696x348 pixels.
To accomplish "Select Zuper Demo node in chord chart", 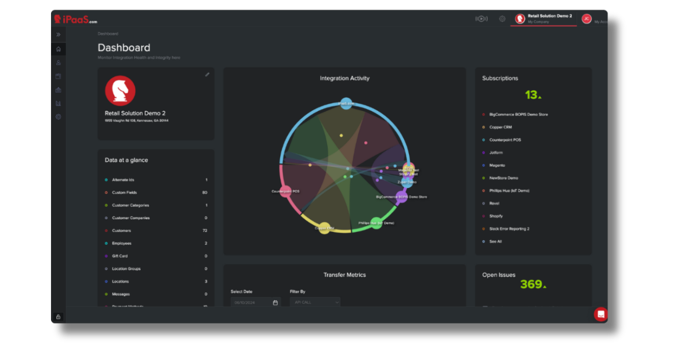I will [407, 182].
